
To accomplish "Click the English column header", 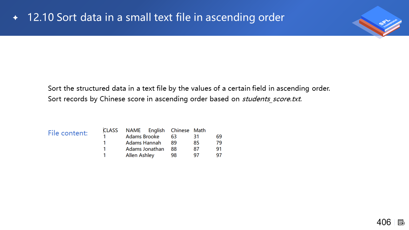I will pyautogui.click(x=157, y=130).
